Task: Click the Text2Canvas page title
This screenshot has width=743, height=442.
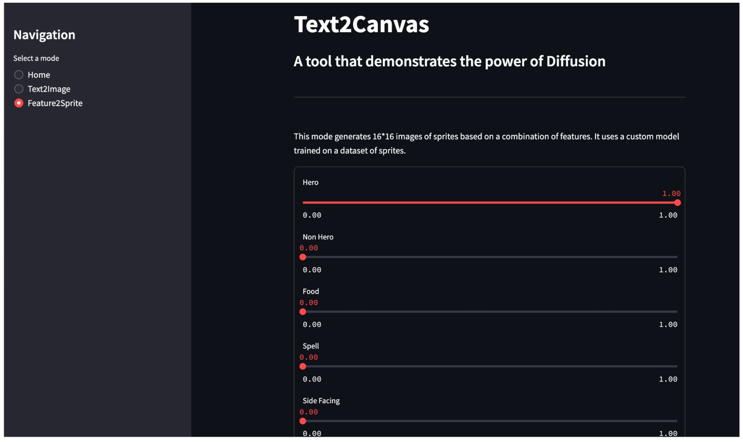Action: coord(362,24)
